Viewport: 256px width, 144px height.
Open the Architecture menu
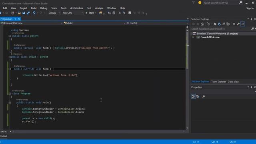(x=77, y=8)
